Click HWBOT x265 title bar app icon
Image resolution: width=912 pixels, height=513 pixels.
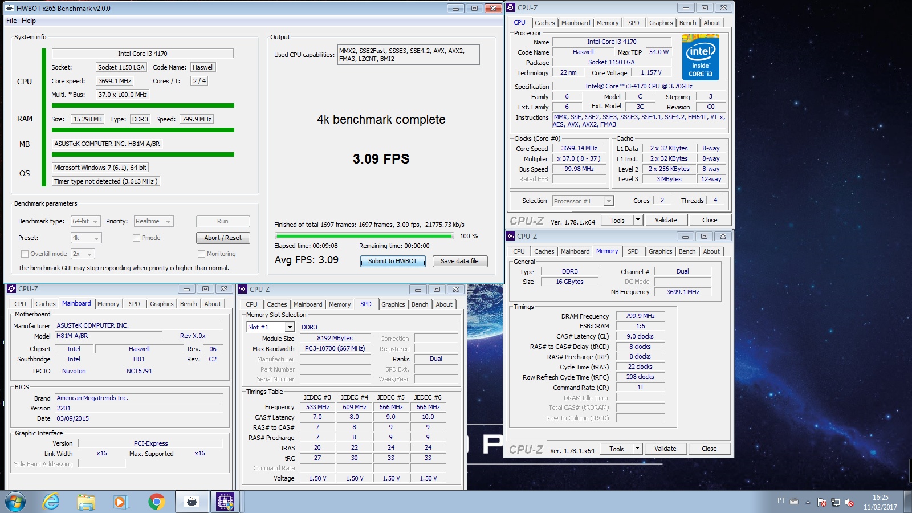click(10, 9)
